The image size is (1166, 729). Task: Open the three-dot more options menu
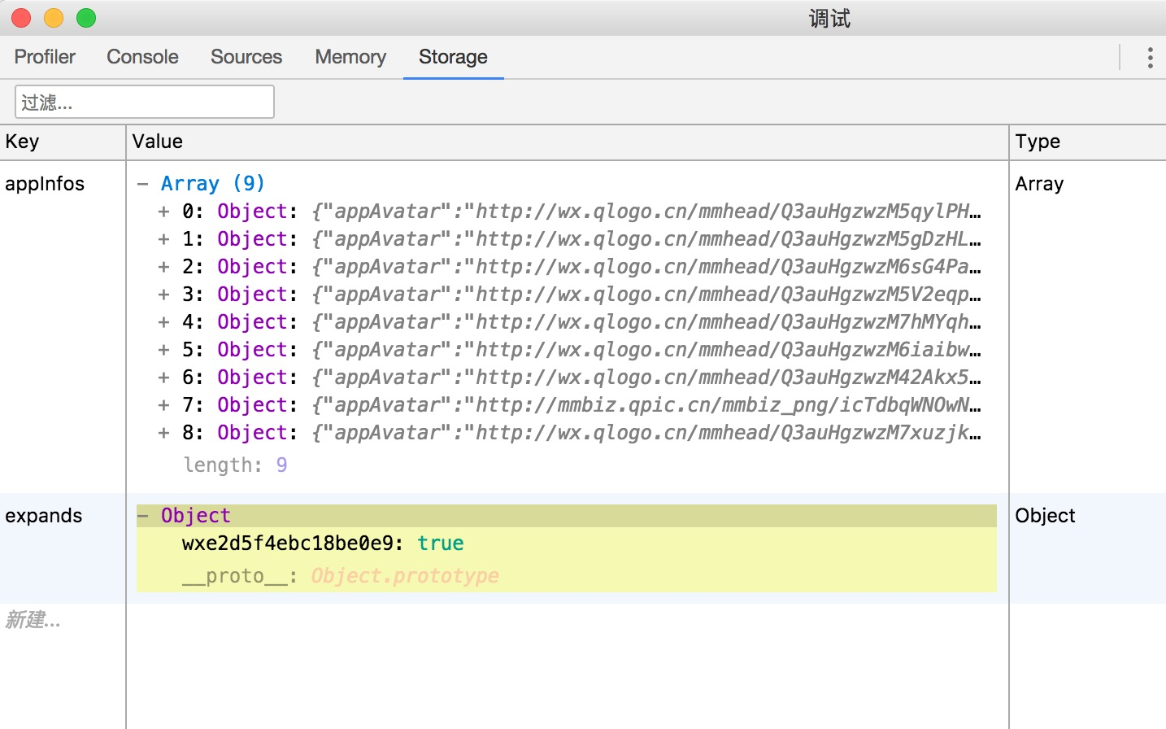pos(1150,57)
